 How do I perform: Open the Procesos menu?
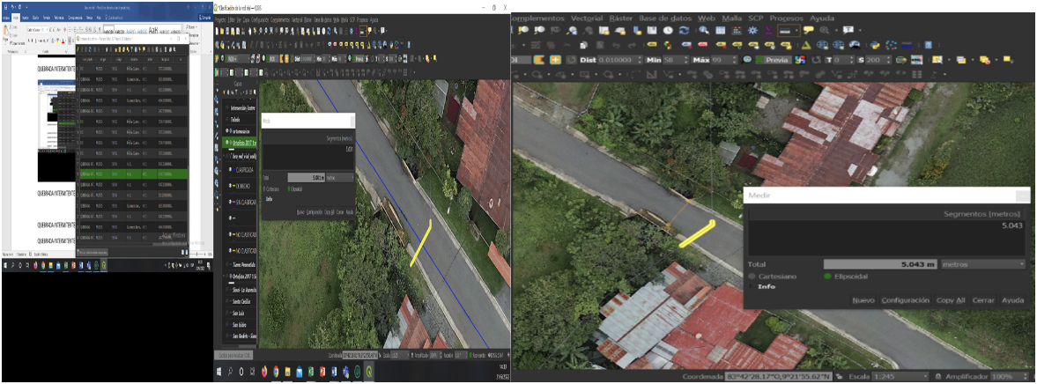click(x=786, y=18)
